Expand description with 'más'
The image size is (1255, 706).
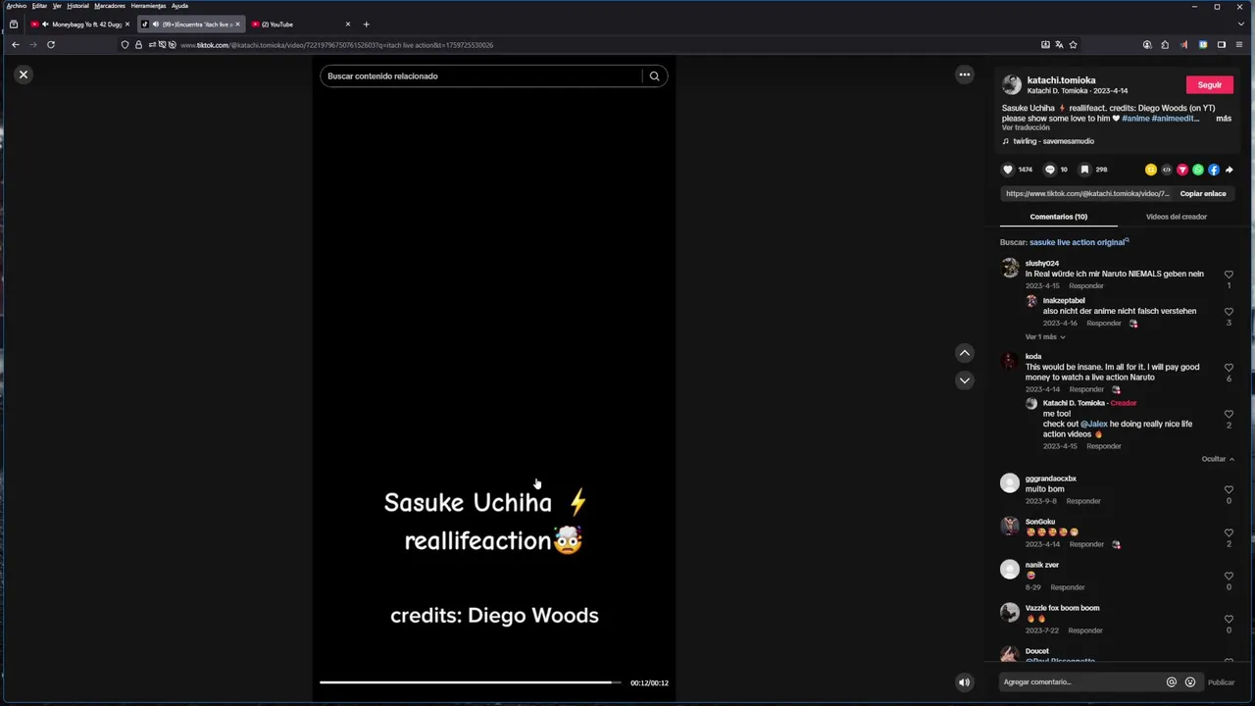click(1224, 119)
